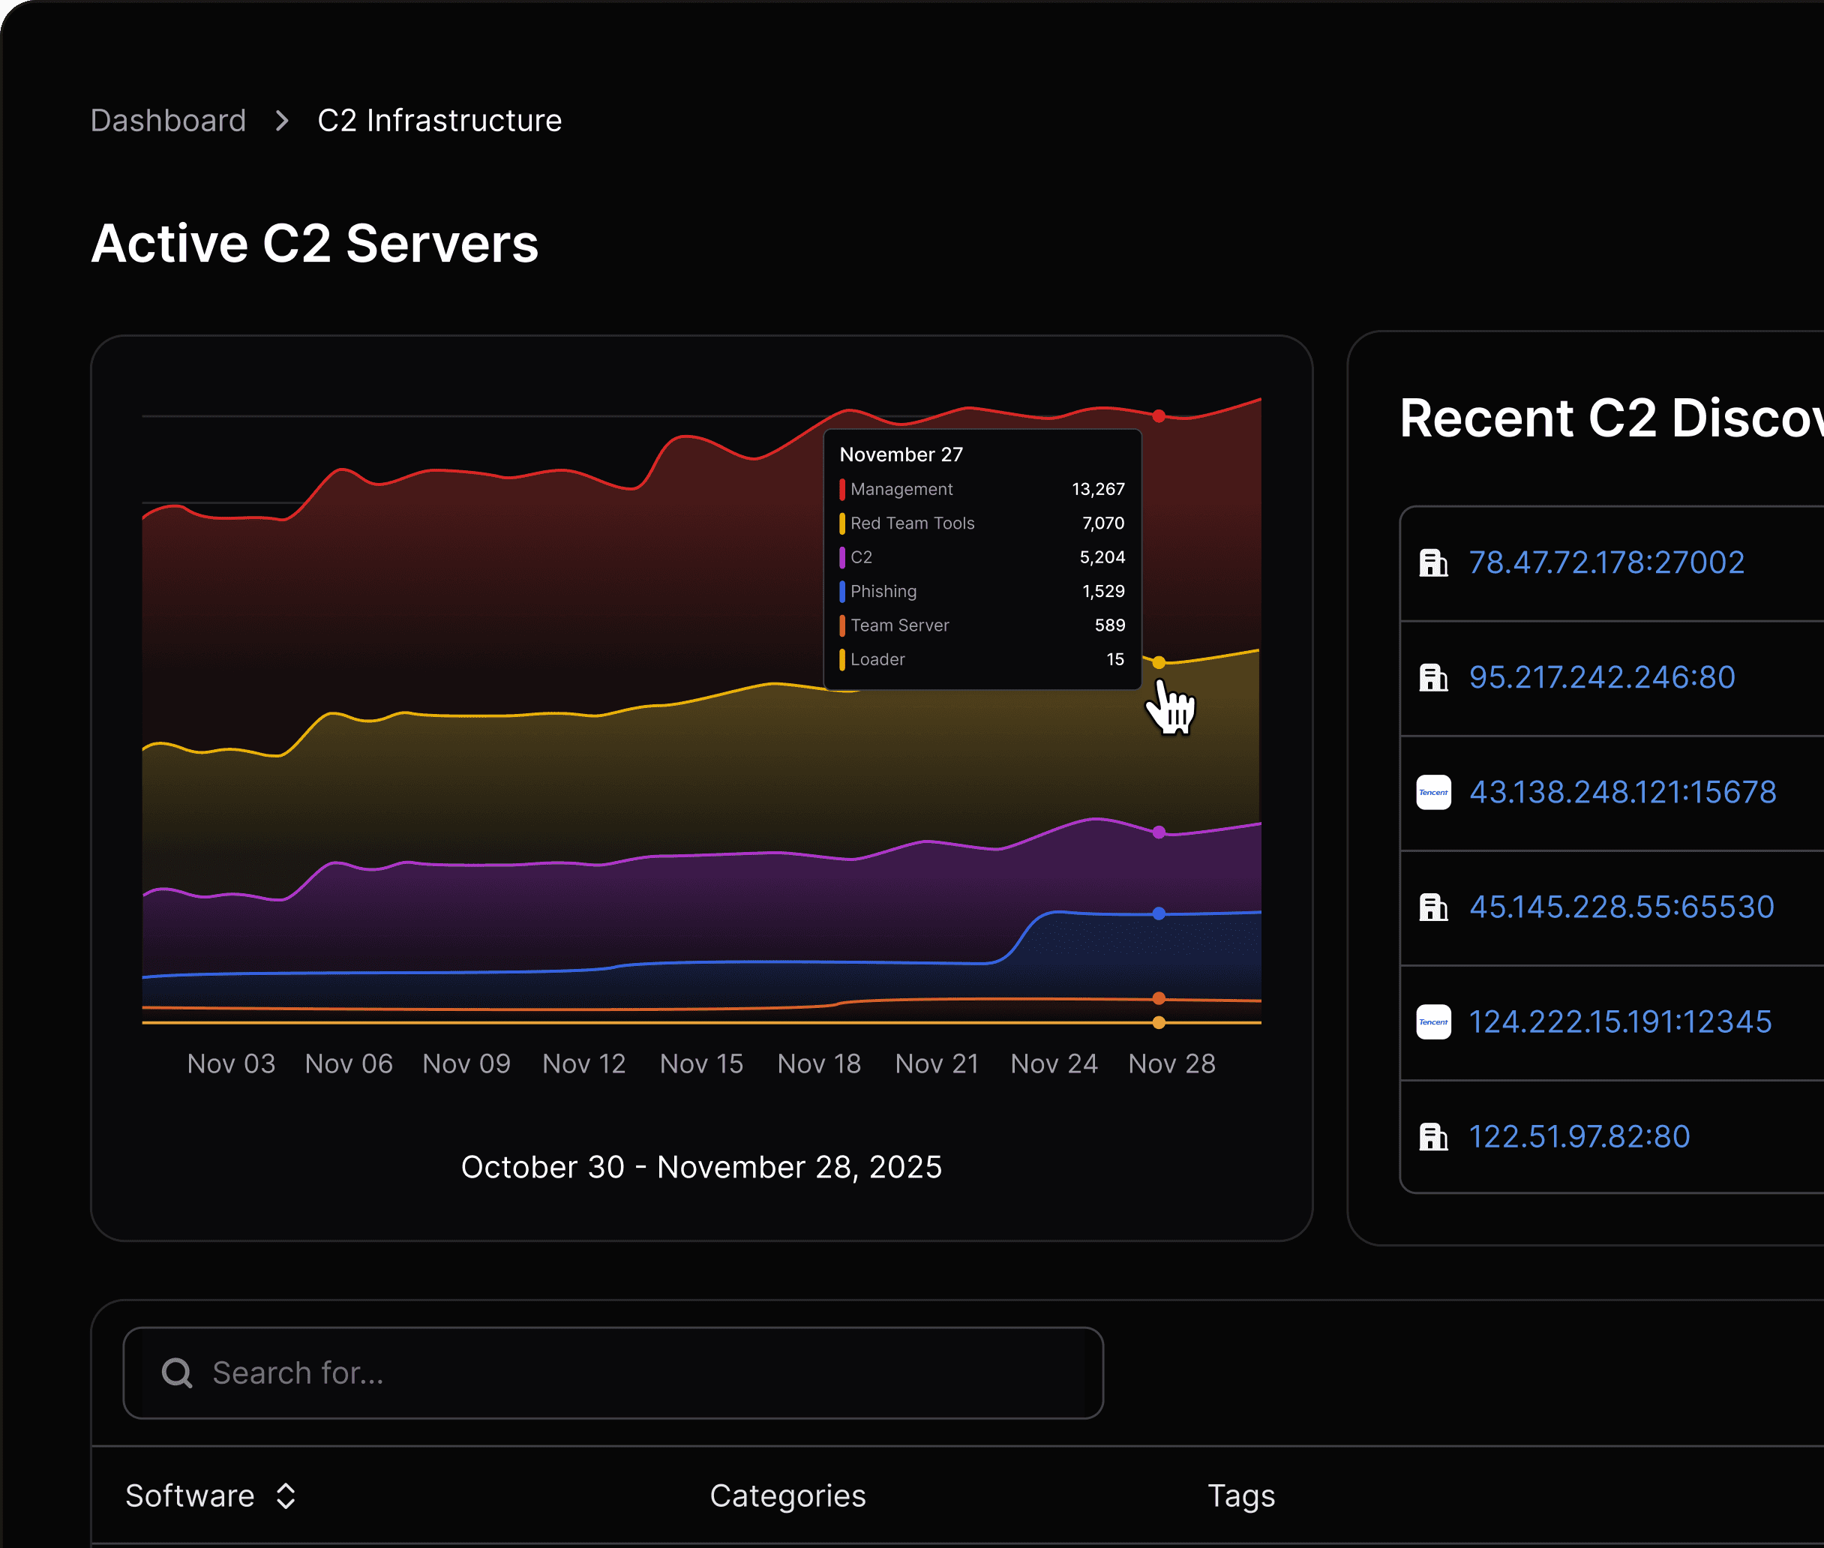Open the 43.138.248.121:15678 link
Viewport: 1824px width, 1548px height.
(x=1622, y=793)
